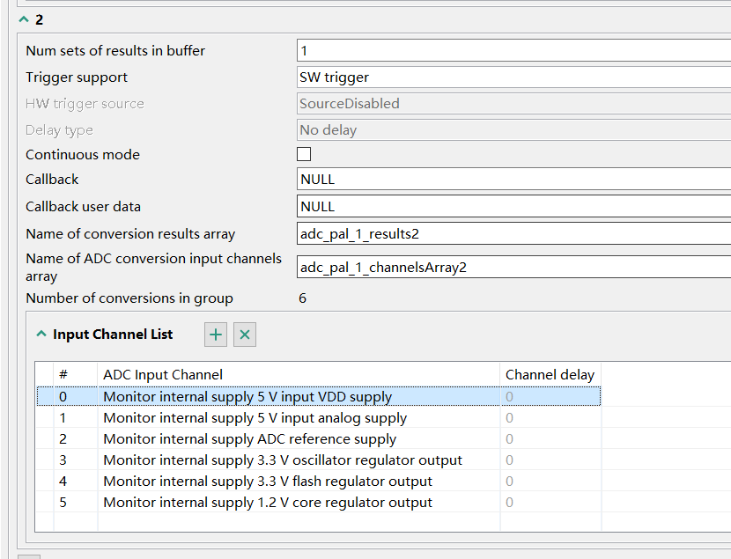Select the 3.3 V oscillator regulator row

pyautogui.click(x=282, y=460)
